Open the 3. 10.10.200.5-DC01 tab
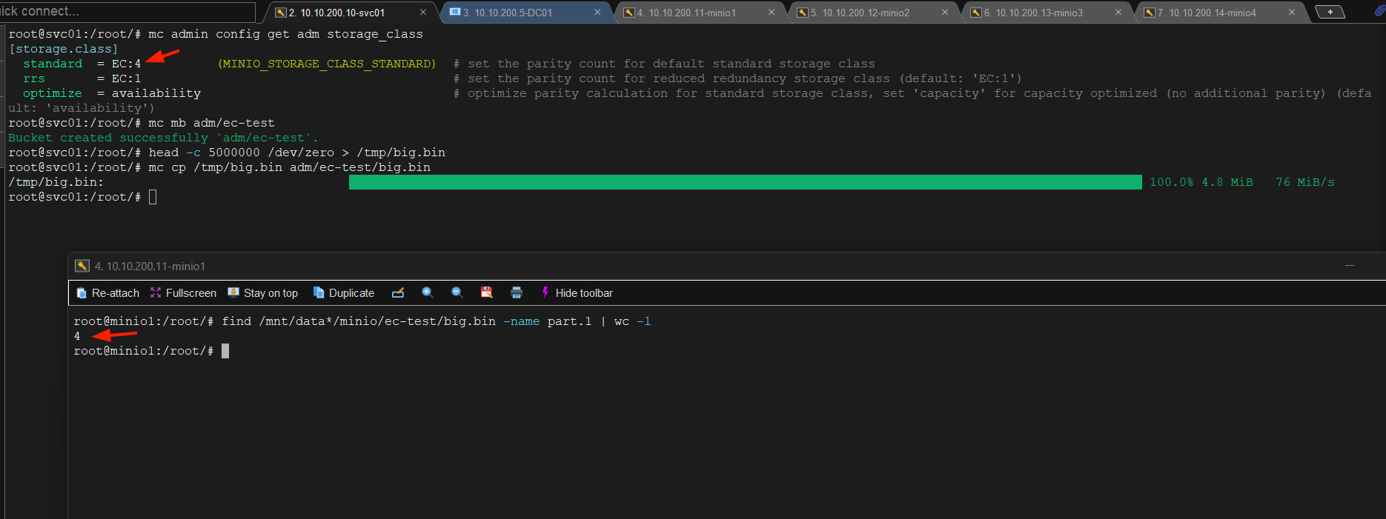Viewport: 1386px width, 519px height. coord(525,13)
